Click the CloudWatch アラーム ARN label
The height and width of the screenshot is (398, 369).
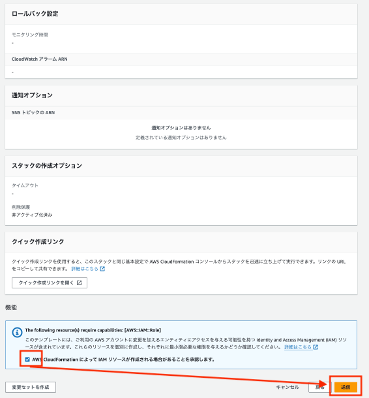[x=40, y=59]
